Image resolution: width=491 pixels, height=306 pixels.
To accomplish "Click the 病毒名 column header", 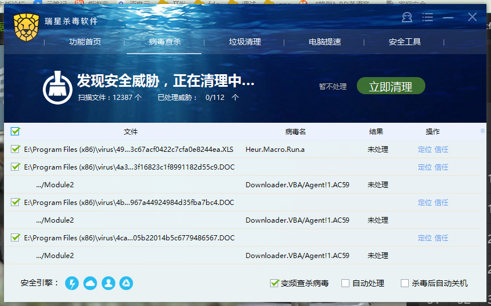I will click(x=295, y=131).
